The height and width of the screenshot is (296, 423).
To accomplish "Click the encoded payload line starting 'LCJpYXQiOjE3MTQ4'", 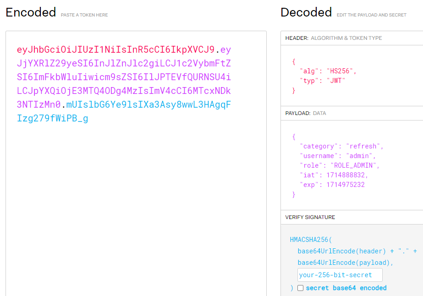I will [x=124, y=91].
